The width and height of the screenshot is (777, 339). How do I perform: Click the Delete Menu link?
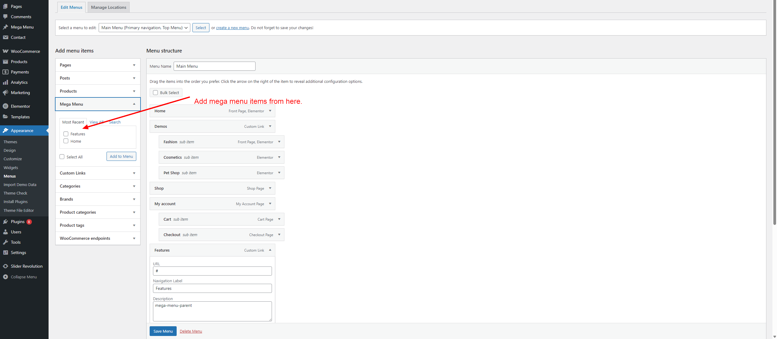(191, 331)
